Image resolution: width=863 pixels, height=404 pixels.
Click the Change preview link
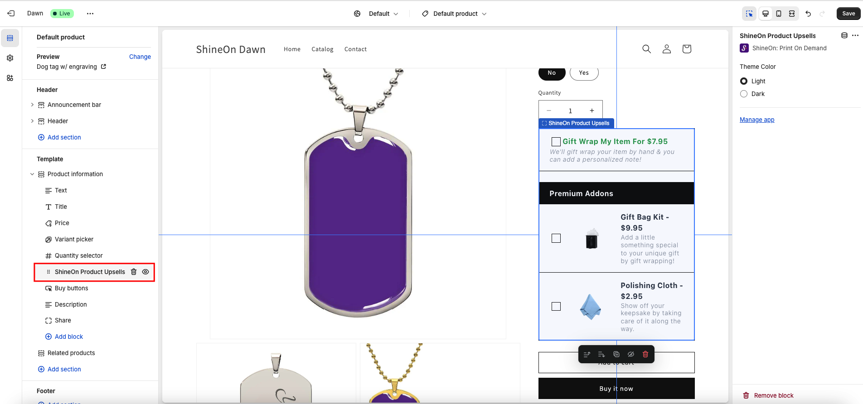(x=140, y=57)
